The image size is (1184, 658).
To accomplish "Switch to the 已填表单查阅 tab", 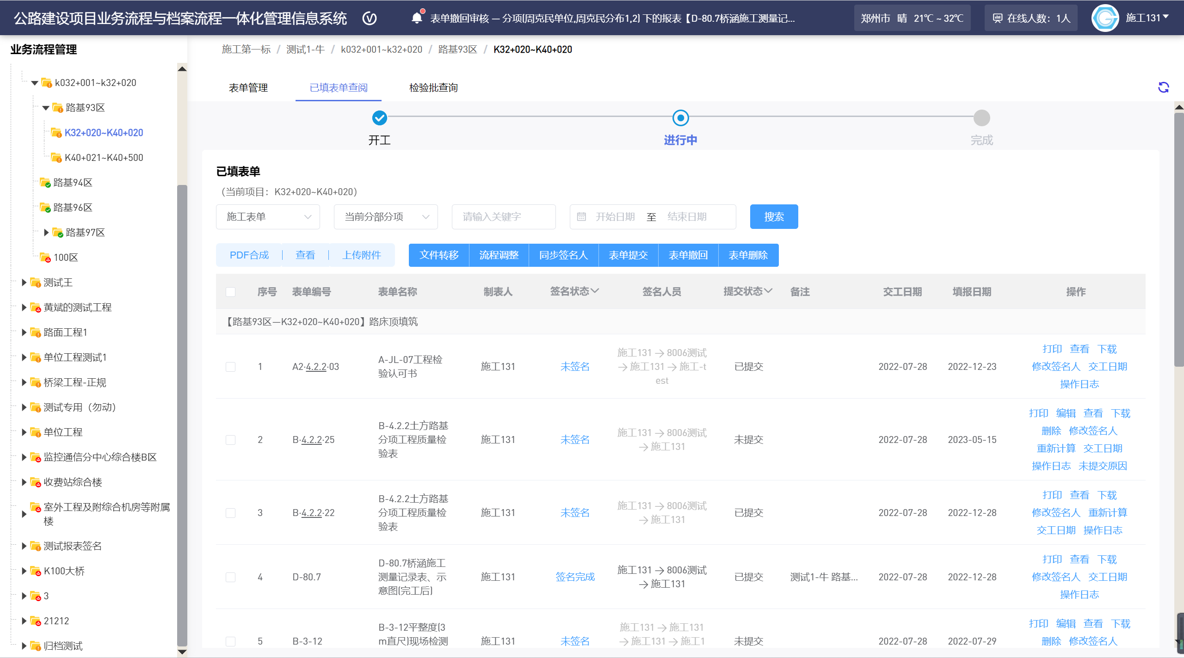I will [339, 87].
